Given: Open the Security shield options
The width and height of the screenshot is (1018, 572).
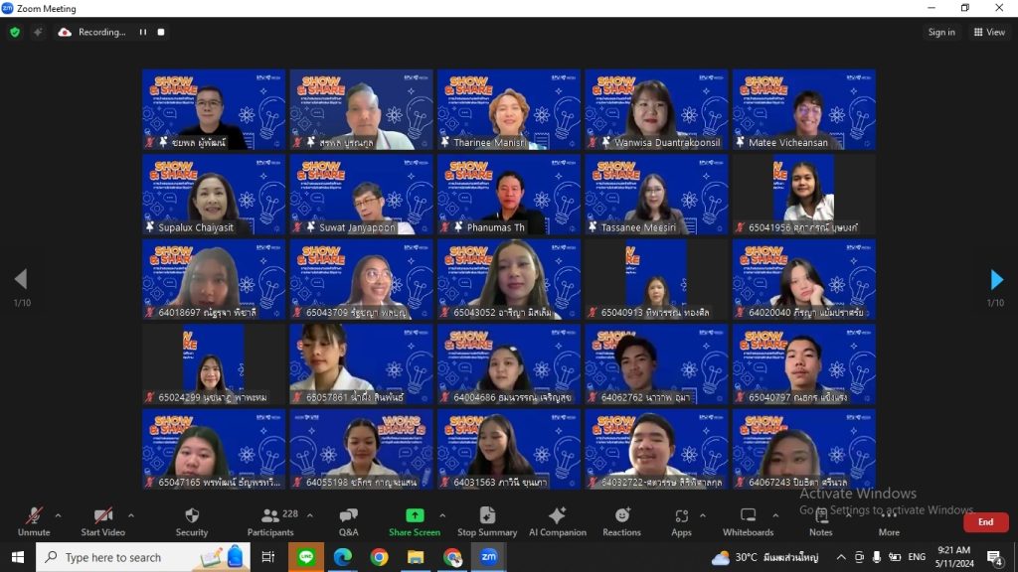Looking at the screenshot, I should click(x=192, y=522).
